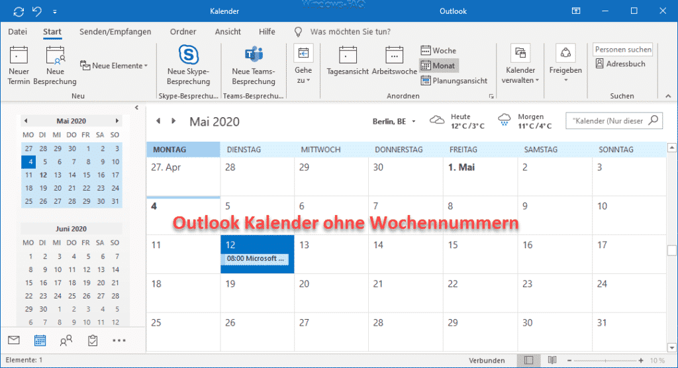Select normal view icon in status bar
Image resolution: width=678 pixels, height=368 pixels.
click(x=528, y=360)
